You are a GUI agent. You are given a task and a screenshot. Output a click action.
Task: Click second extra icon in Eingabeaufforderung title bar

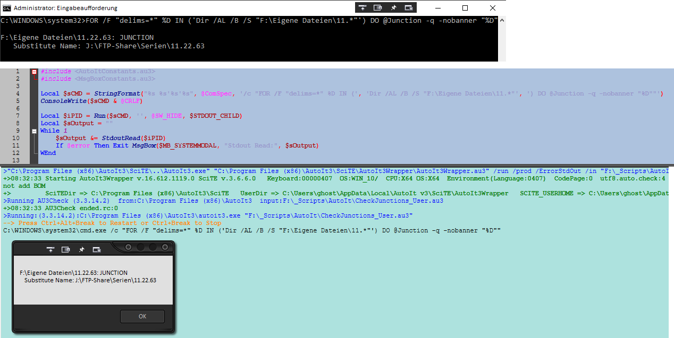pyautogui.click(x=377, y=8)
